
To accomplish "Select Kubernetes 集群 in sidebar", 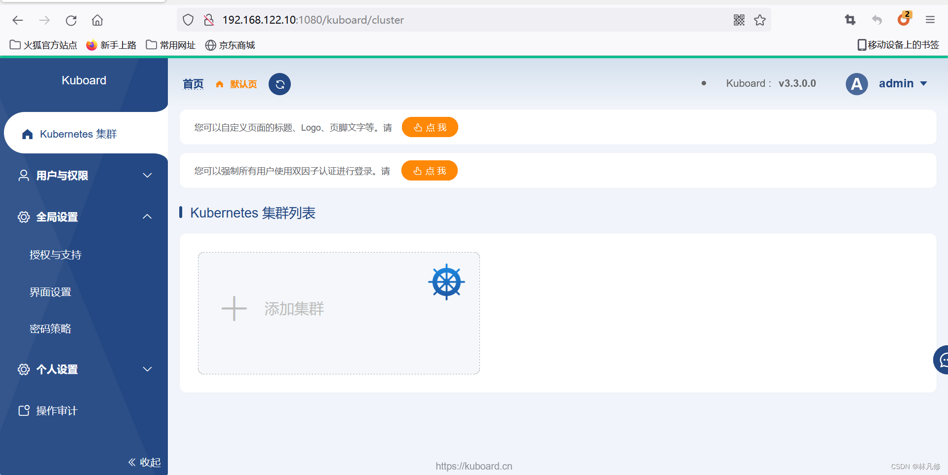I will tap(86, 133).
